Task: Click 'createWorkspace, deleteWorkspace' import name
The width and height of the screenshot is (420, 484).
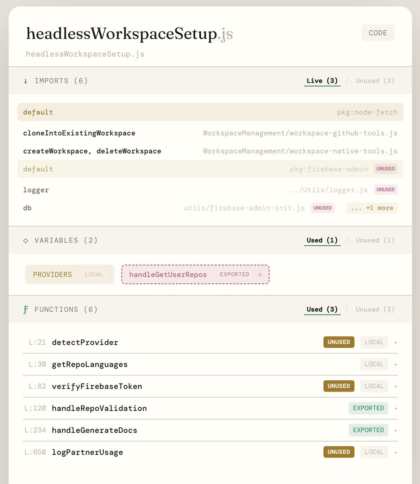Action: click(92, 151)
